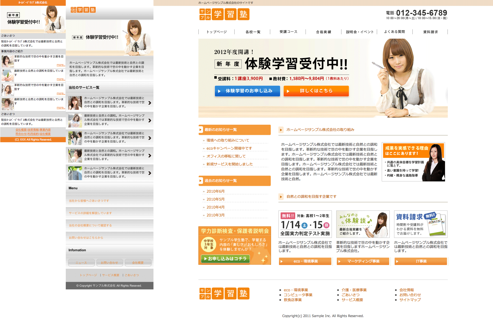This screenshot has width=493, height=319.
Task: Open the 受講コース navigation menu item
Action: click(288, 32)
